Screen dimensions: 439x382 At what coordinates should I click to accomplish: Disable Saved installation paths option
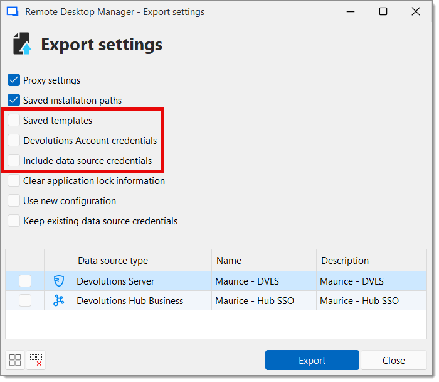click(14, 101)
